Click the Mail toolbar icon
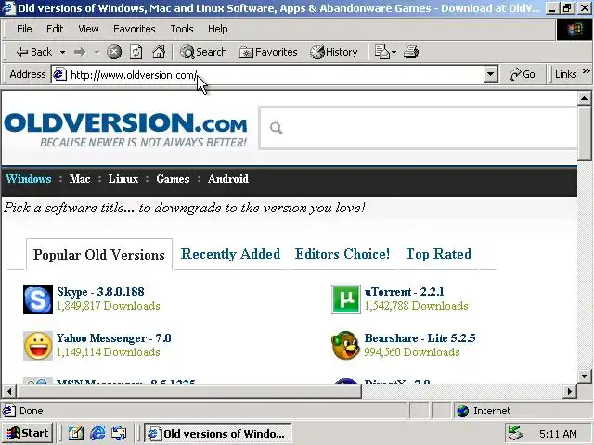This screenshot has width=594, height=445. click(382, 52)
